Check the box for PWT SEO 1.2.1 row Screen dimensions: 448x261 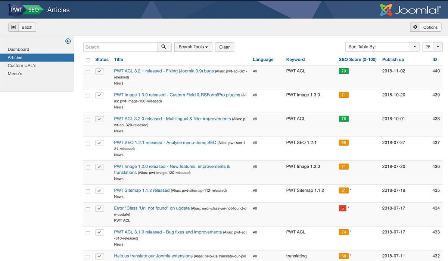88,144
